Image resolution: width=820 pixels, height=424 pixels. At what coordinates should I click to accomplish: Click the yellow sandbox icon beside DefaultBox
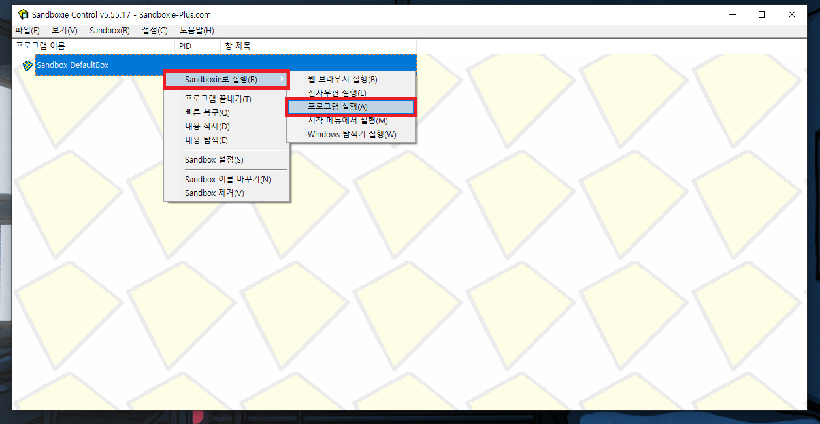pos(27,65)
